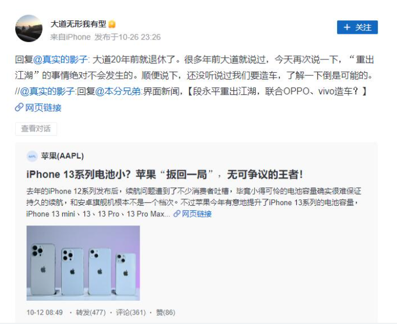
Task: Open the 网页链接 link in quoted article
Action: click(197, 214)
